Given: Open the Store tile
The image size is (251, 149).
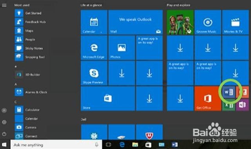Looking at the screenshot, I should 108,98.
